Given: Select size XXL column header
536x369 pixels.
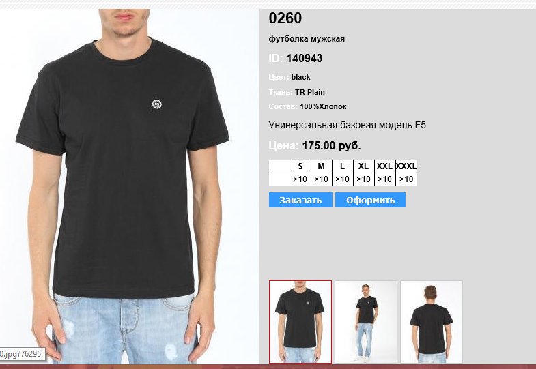Looking at the screenshot, I should point(385,166).
